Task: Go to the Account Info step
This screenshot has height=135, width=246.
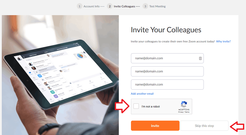Action: point(92,6)
